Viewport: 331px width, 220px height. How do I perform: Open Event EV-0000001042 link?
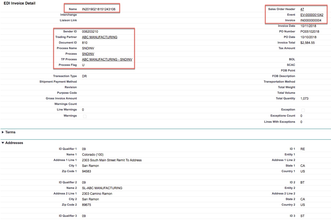(312, 15)
